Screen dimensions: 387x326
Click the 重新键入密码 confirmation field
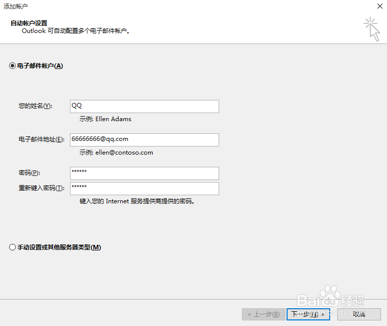pos(145,189)
